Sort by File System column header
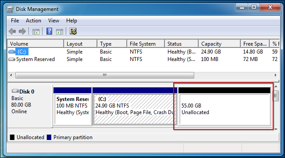285x158 pixels. (x=146, y=44)
